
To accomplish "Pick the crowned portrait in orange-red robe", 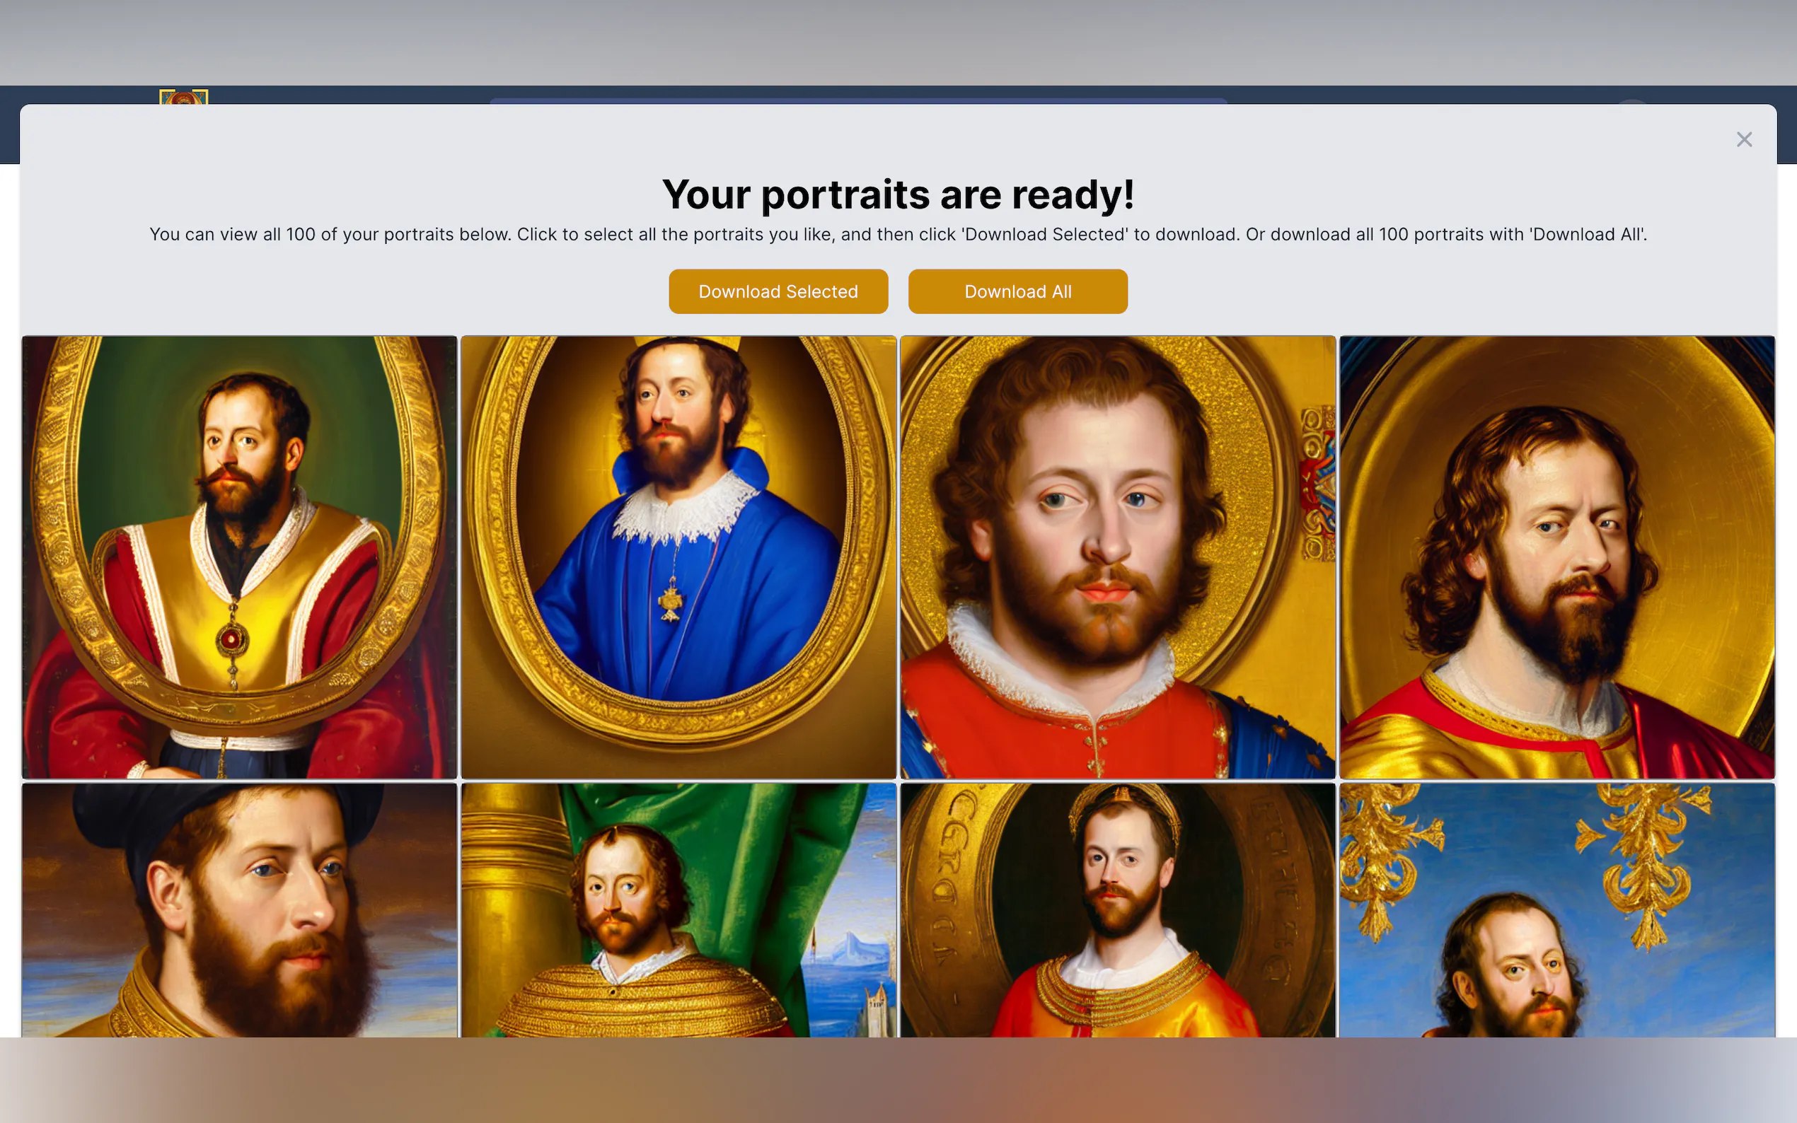I will pos(1117,910).
